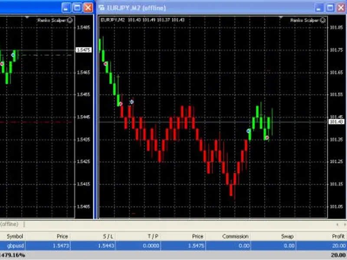Close the EURJPY chart window
347x260 pixels.
point(341,8)
